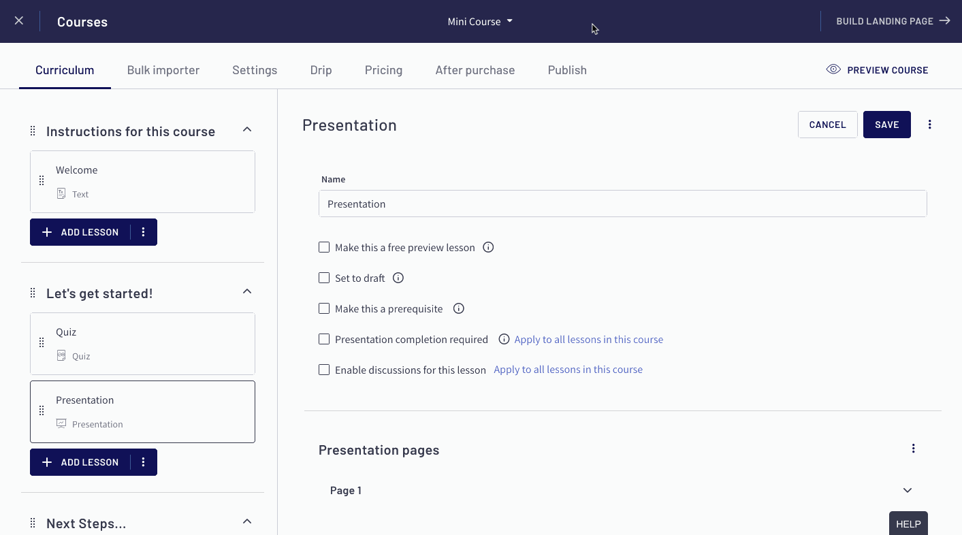Select the Welcome lesson card

(142, 182)
